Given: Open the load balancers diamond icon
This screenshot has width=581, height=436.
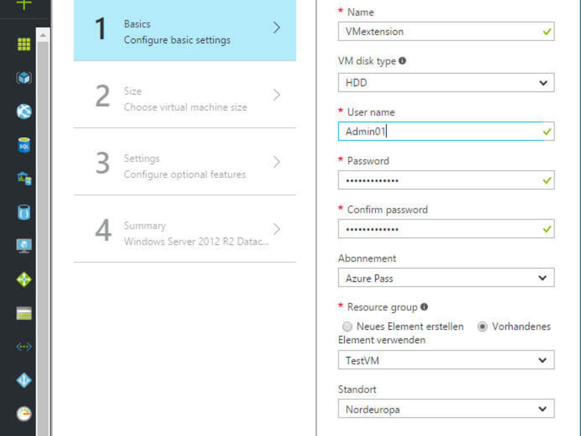Looking at the screenshot, I should (24, 279).
